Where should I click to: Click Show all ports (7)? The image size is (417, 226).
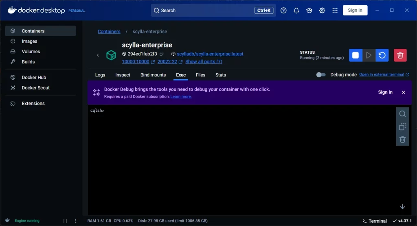pos(204,61)
